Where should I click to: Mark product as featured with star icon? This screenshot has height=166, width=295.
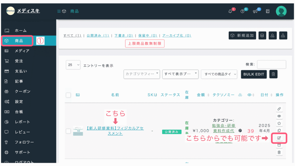coord(279,123)
